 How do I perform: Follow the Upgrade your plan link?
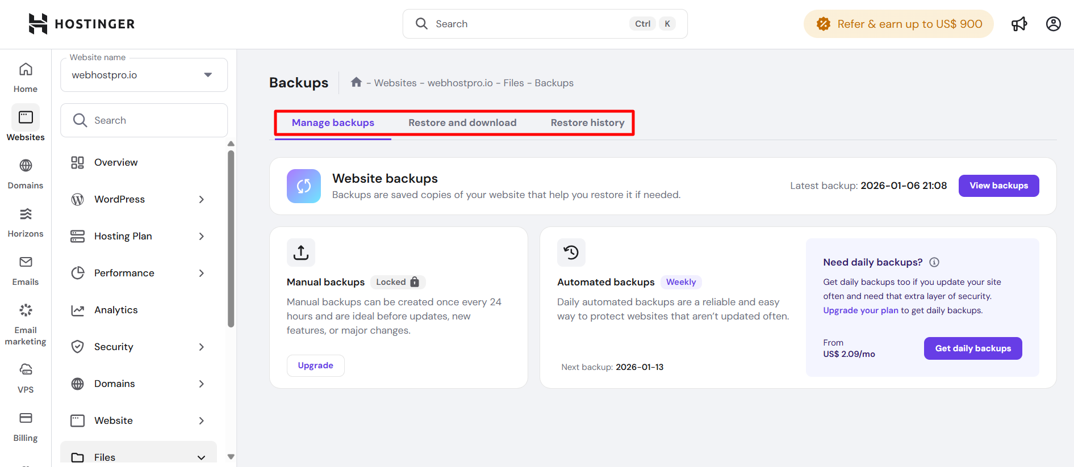pyautogui.click(x=860, y=310)
